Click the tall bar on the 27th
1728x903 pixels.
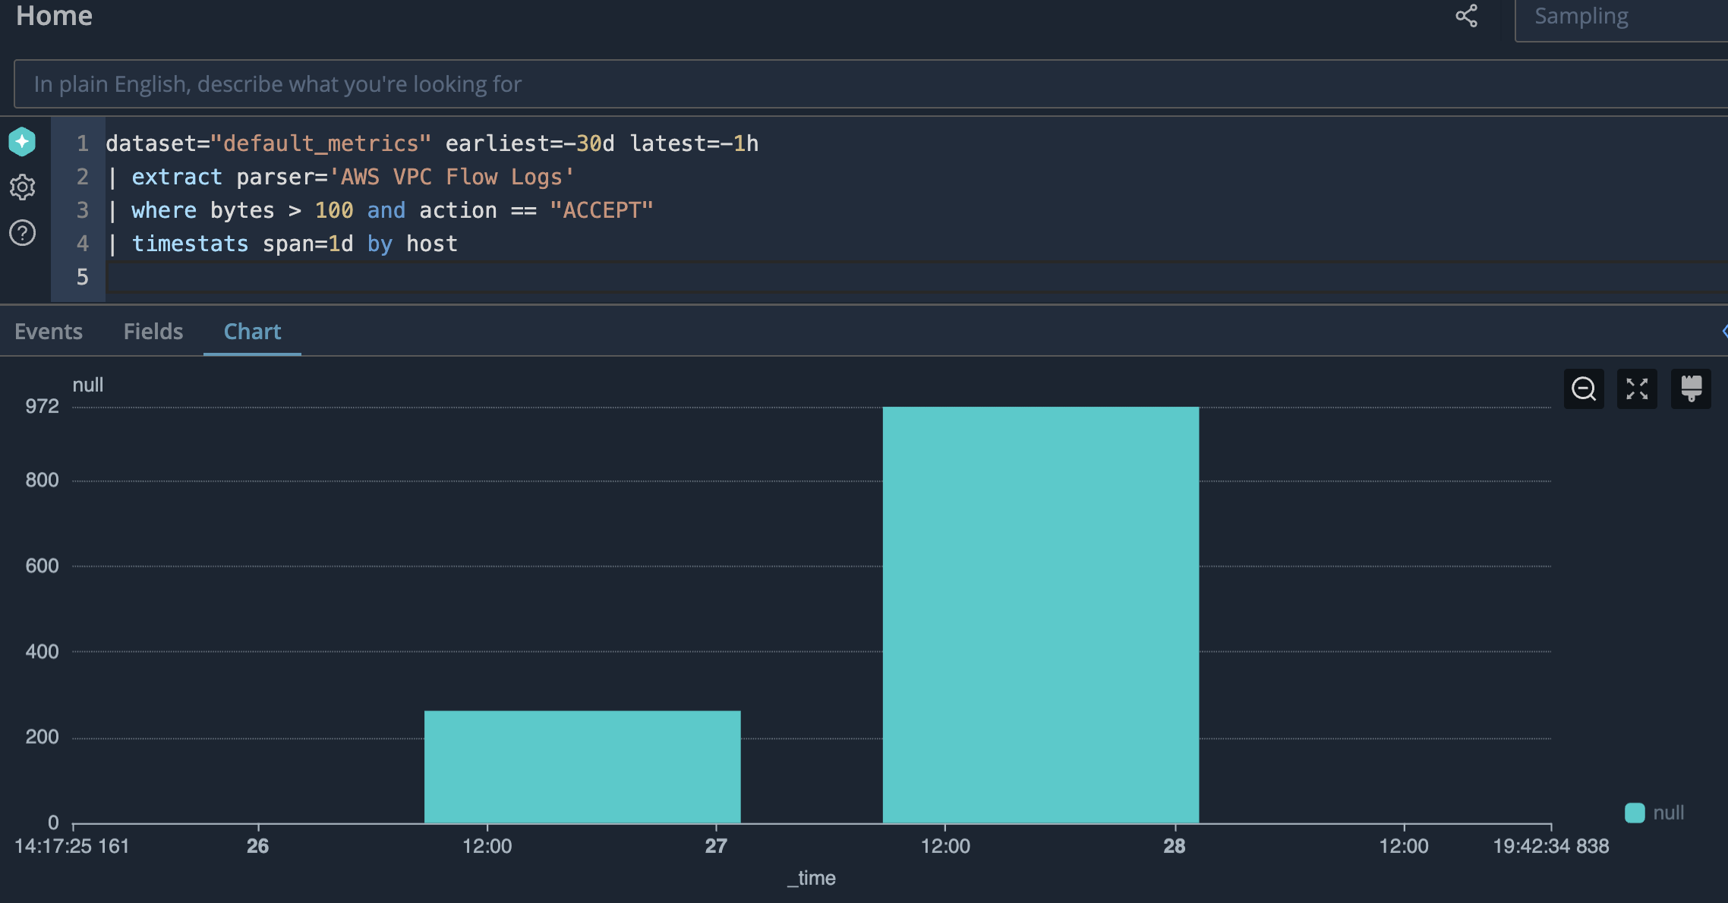pos(1040,615)
